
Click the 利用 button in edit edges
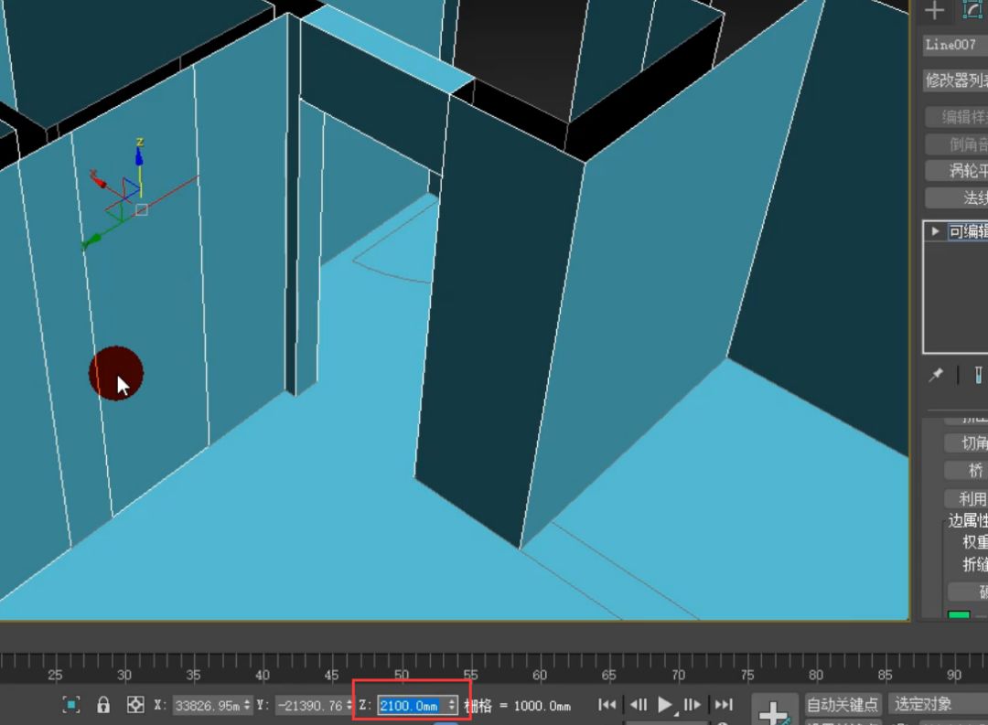(966, 498)
